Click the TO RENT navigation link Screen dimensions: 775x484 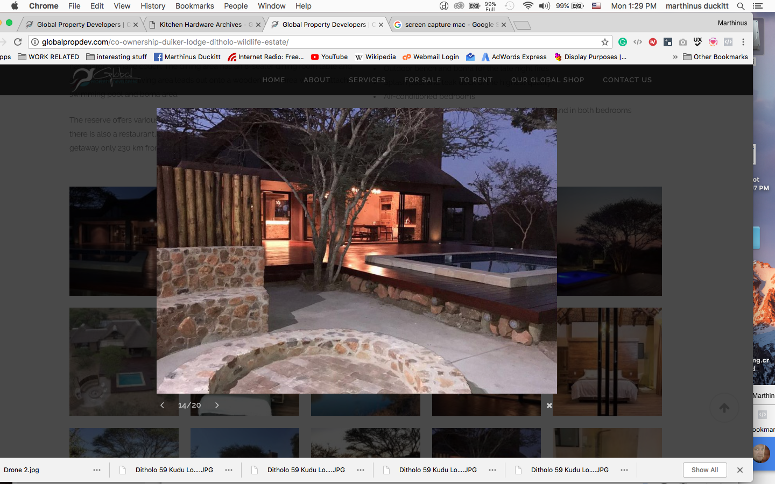[476, 80]
